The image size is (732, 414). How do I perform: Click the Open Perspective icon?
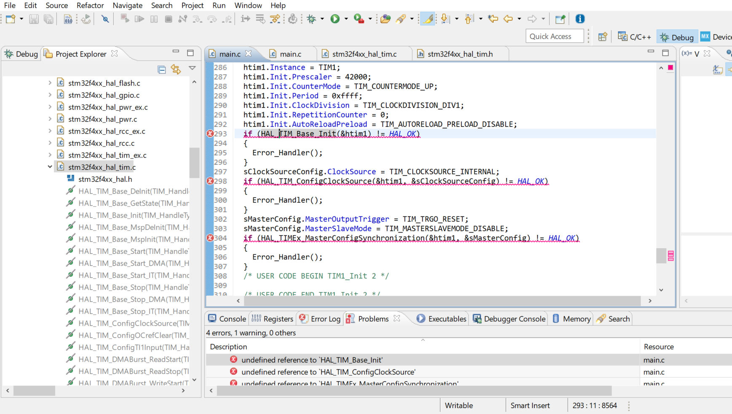tap(603, 37)
